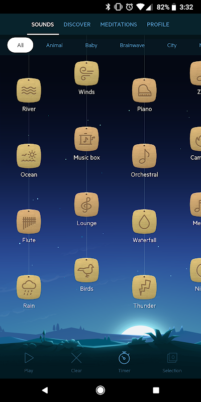Image resolution: width=201 pixels, height=402 pixels.
Task: Tap the Android back navigation button
Action: click(45, 390)
